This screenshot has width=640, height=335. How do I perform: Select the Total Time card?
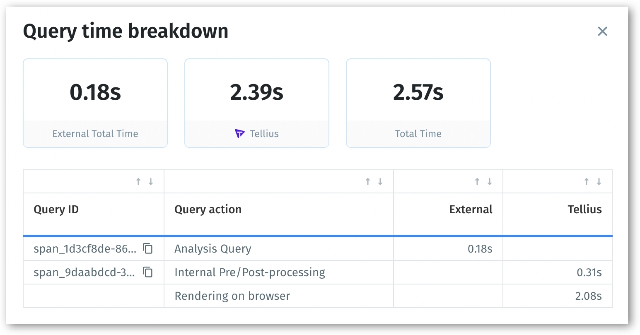[418, 103]
